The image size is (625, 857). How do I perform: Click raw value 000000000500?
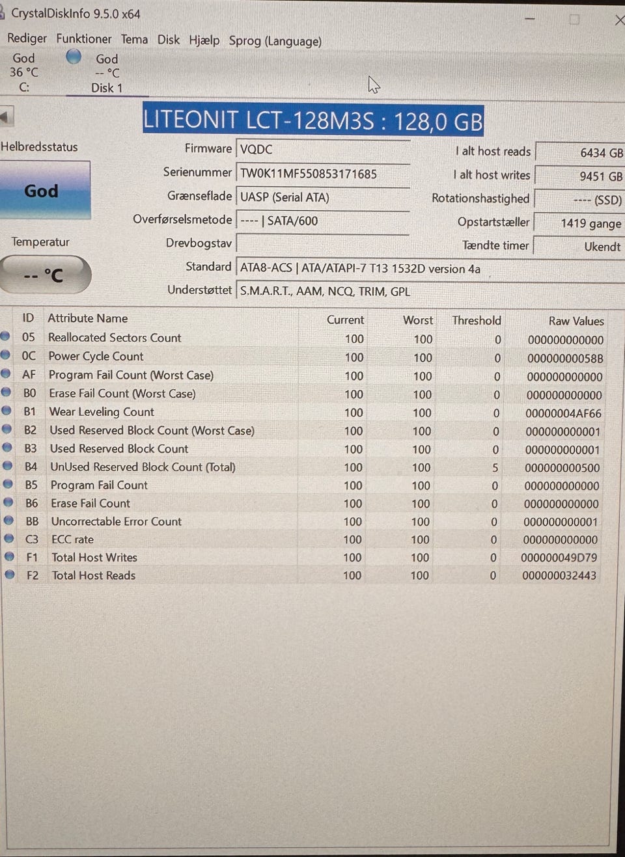point(562,468)
